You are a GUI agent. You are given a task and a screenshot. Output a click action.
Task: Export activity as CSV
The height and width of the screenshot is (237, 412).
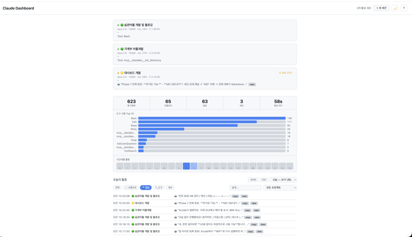coord(264,180)
